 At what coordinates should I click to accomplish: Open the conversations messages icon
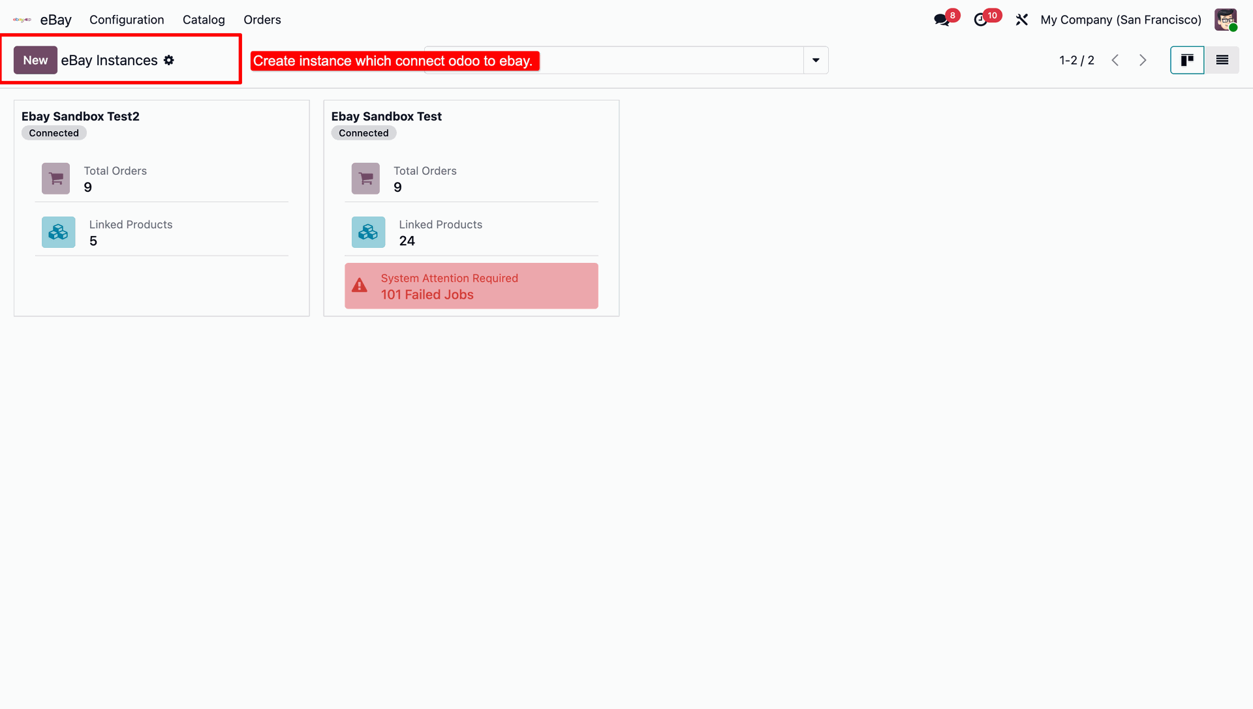pyautogui.click(x=941, y=20)
